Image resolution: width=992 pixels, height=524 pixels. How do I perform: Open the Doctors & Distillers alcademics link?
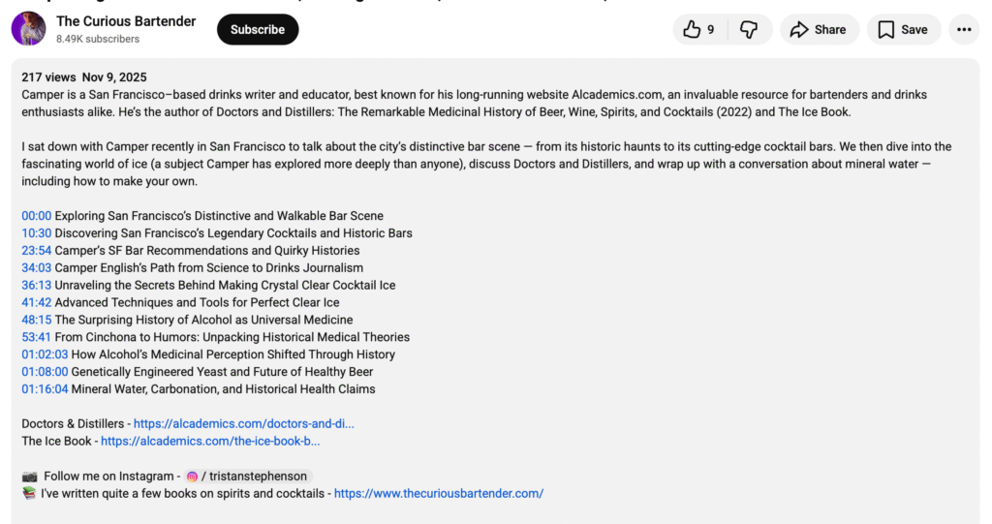[x=243, y=424]
